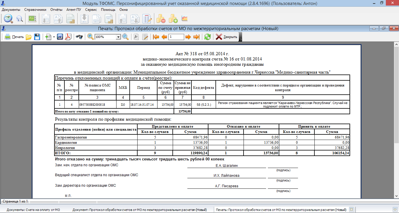Save report with floppy disk icon
Viewport: 399px width, 213px height.
click(x=37, y=37)
